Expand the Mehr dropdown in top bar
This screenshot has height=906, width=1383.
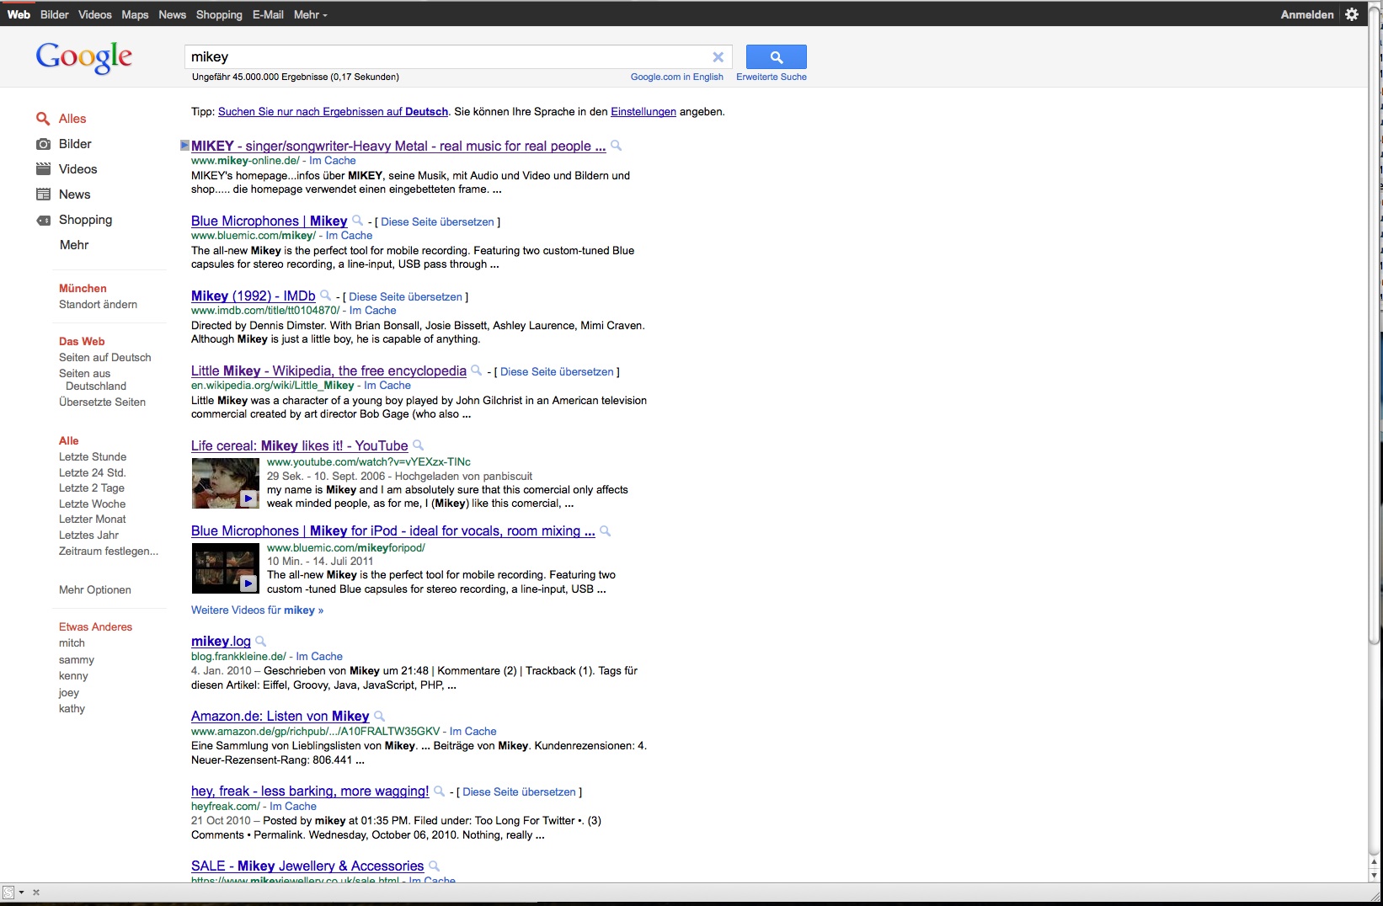point(310,14)
